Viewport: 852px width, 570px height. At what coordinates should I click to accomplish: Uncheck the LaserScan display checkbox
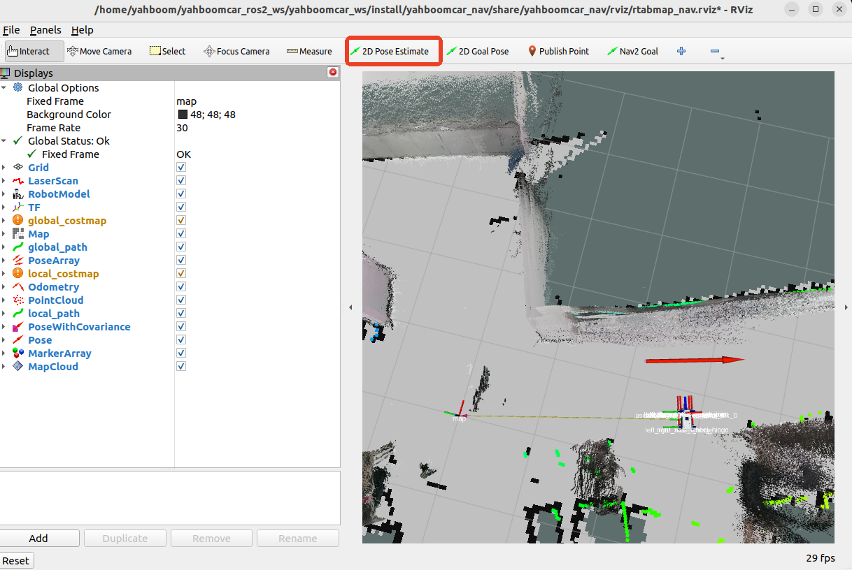181,181
